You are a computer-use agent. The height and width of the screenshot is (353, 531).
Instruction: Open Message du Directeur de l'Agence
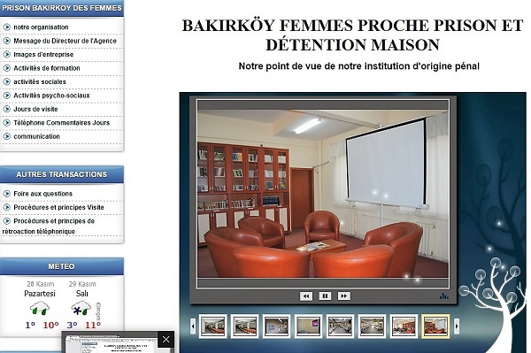pos(65,41)
